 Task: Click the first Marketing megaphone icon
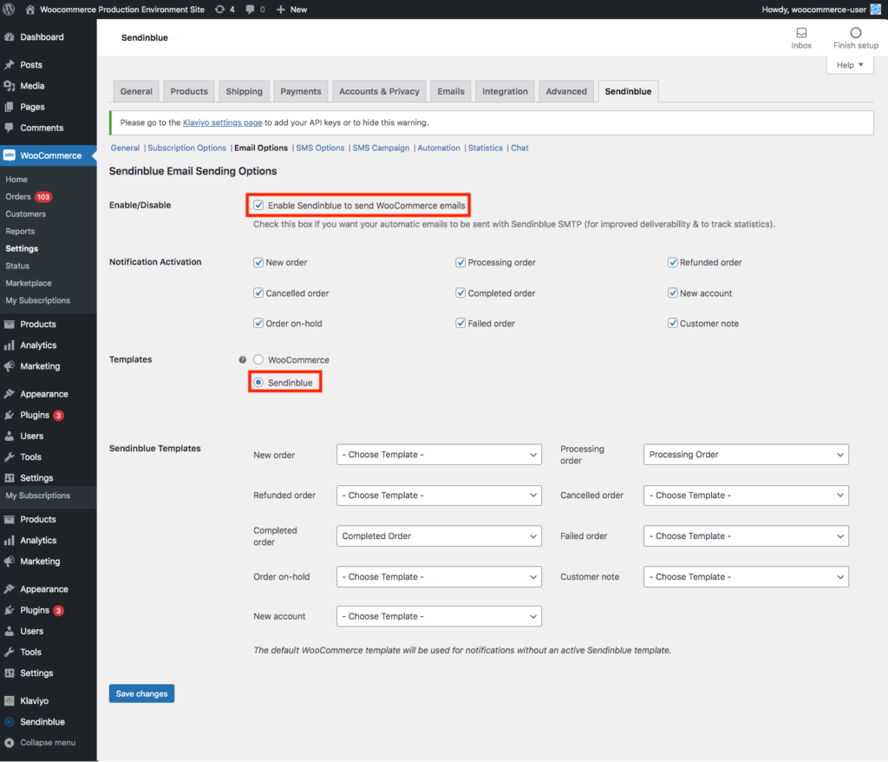[x=9, y=366]
